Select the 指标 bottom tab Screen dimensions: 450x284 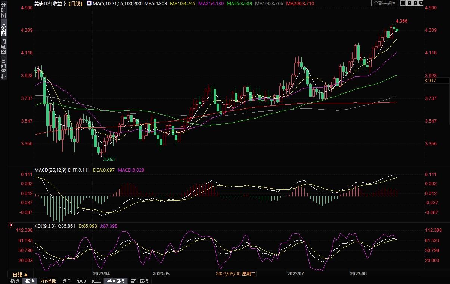[15, 281]
